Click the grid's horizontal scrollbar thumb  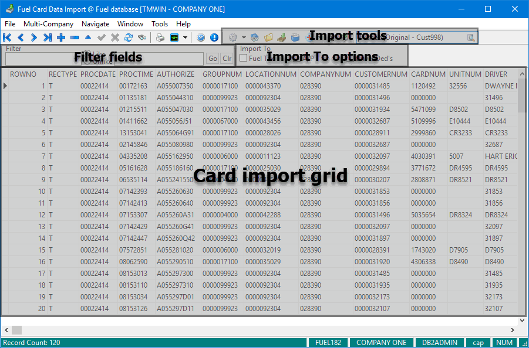point(16,330)
